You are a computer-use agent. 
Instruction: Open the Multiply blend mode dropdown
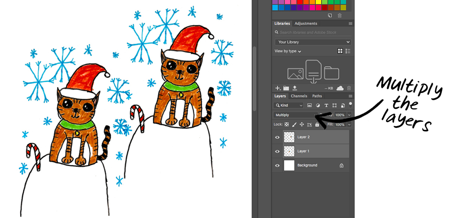(x=295, y=115)
